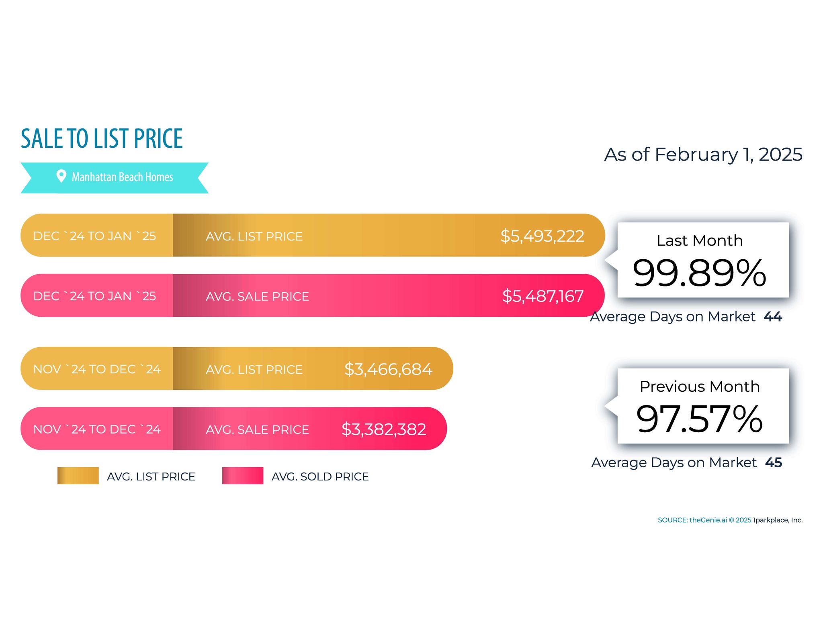This screenshot has width=823, height=633.
Task: Click the Previous Month callout label
Action: tap(700, 387)
